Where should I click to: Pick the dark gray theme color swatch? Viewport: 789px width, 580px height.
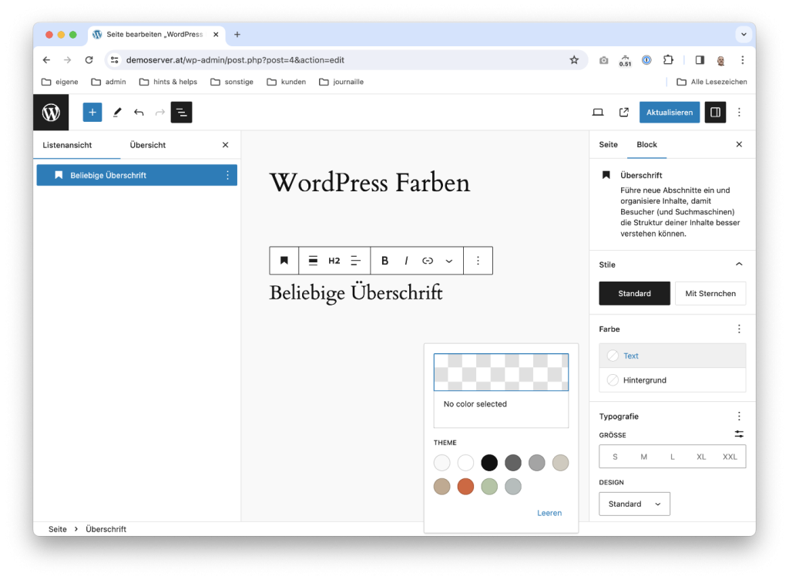point(512,462)
